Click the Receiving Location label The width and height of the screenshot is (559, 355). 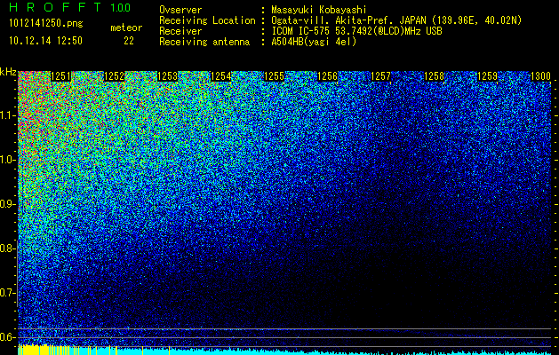[x=207, y=20]
